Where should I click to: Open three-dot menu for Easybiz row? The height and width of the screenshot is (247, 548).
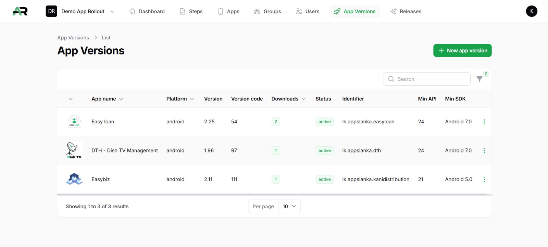[484, 180]
